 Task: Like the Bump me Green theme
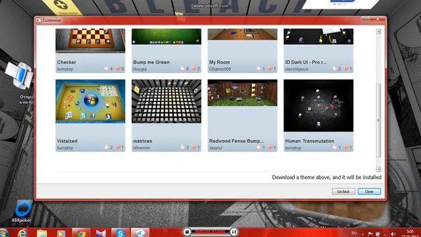click(183, 68)
